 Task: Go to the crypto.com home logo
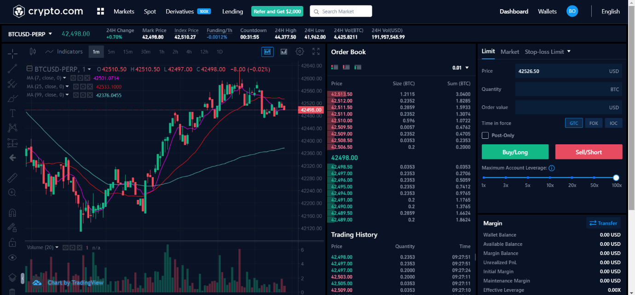coord(48,11)
